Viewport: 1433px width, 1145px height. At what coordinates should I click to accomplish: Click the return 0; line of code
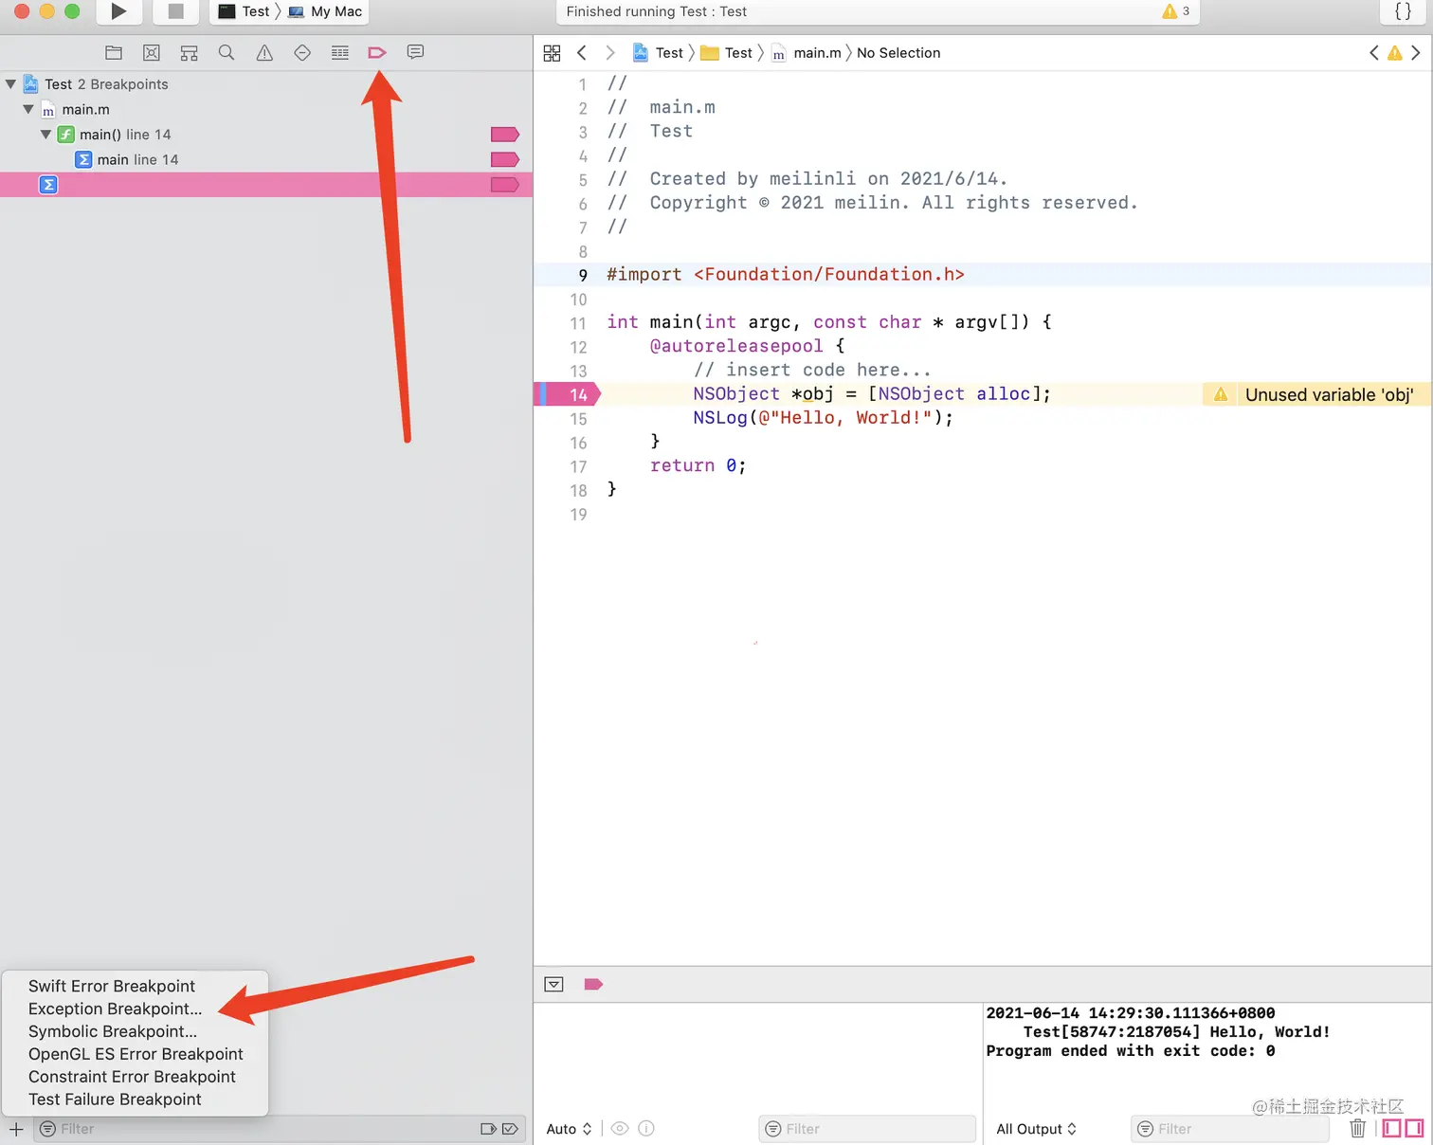pos(698,465)
